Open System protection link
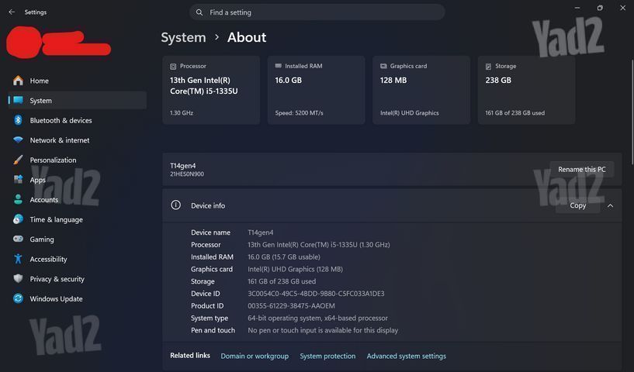This screenshot has height=372, width=634. point(327,356)
